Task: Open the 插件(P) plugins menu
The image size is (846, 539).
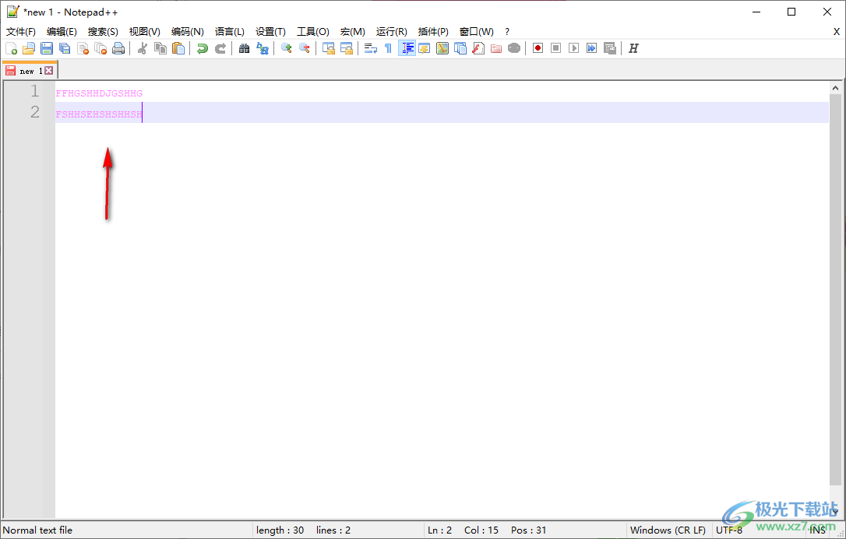Action: coord(433,31)
